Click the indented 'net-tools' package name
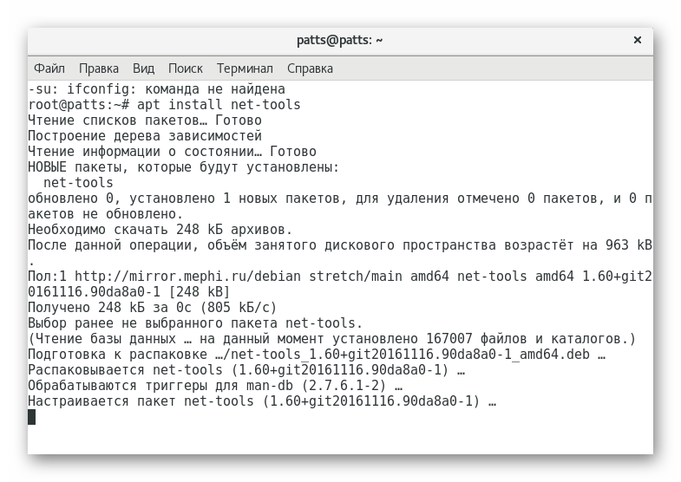The image size is (681, 482). pyautogui.click(x=78, y=183)
